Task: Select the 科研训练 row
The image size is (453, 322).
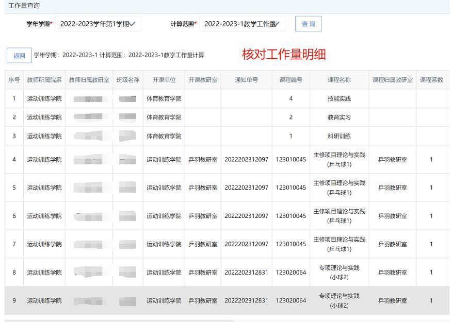Action: click(x=339, y=136)
